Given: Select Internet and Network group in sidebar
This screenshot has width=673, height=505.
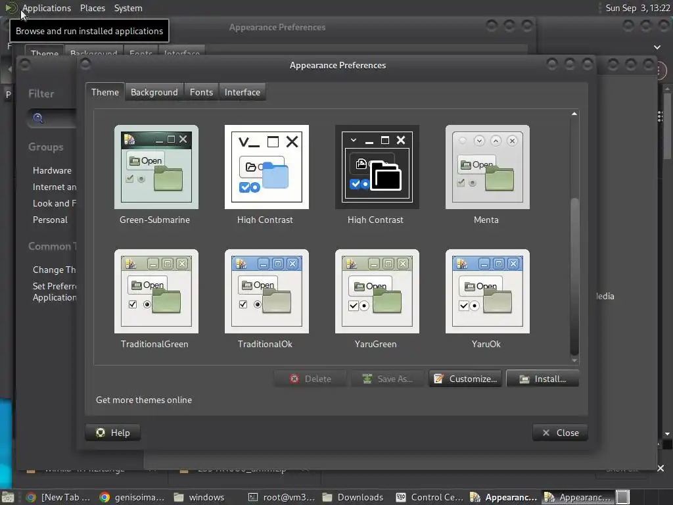Looking at the screenshot, I should [55, 187].
